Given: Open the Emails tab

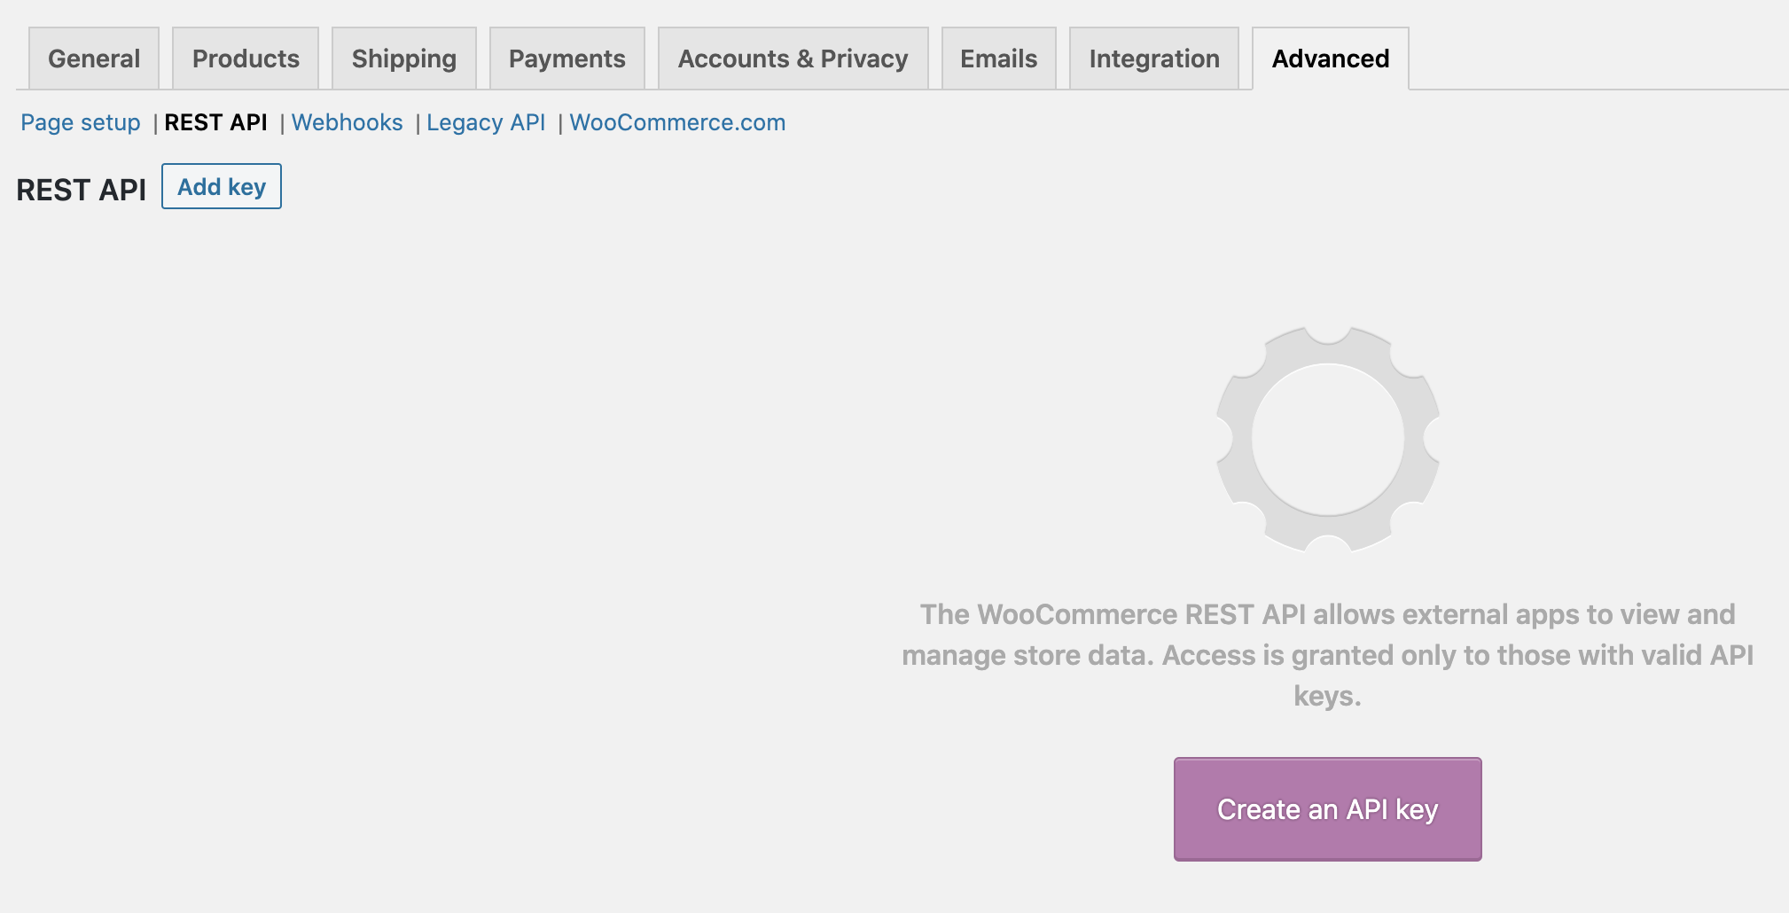Looking at the screenshot, I should (x=999, y=59).
